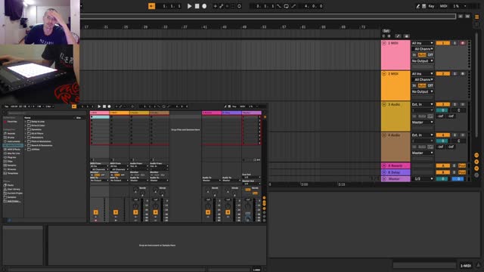Click bar 41 on arrangement beat ruler
484x272 pixels.
[205, 27]
